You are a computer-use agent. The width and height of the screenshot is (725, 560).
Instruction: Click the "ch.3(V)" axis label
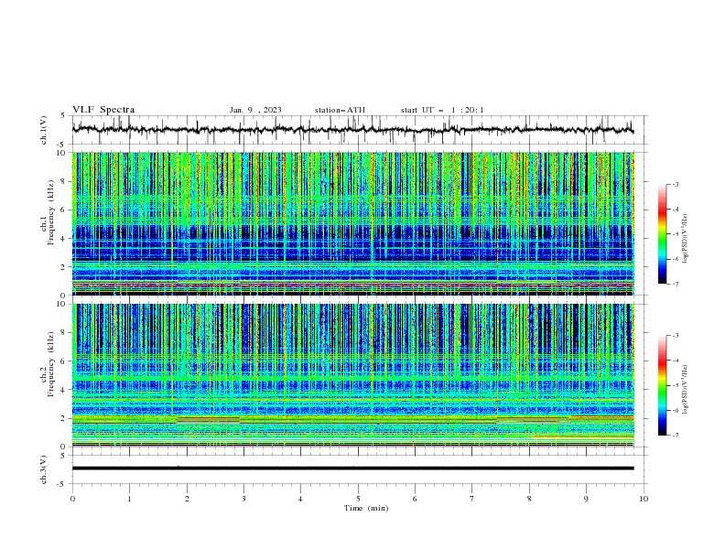[44, 469]
